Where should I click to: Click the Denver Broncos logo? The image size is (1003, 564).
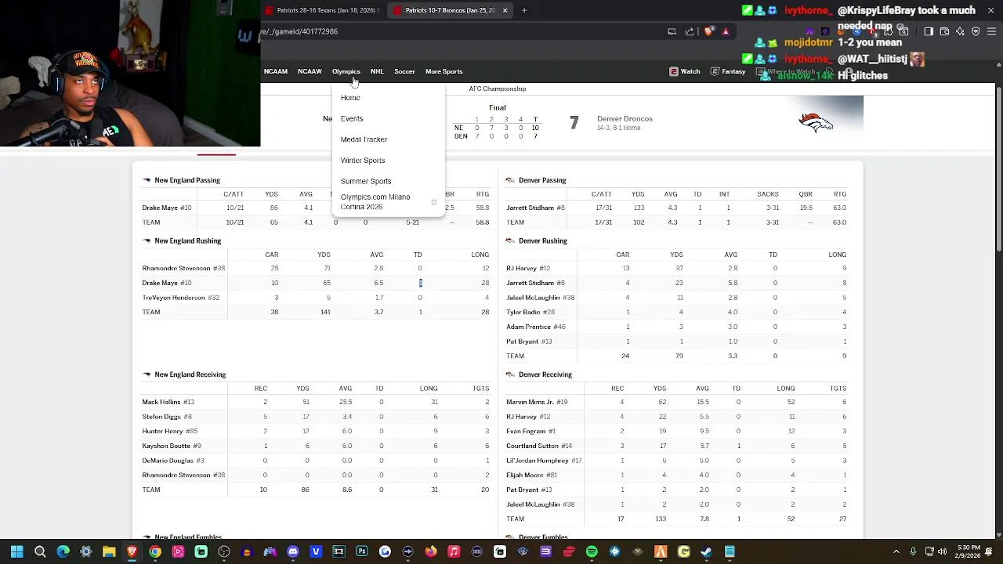816,123
